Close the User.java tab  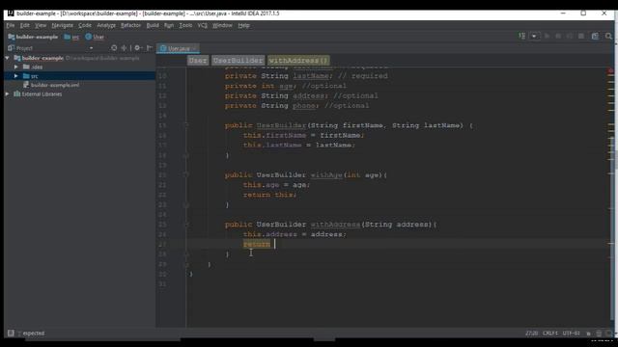[x=195, y=48]
